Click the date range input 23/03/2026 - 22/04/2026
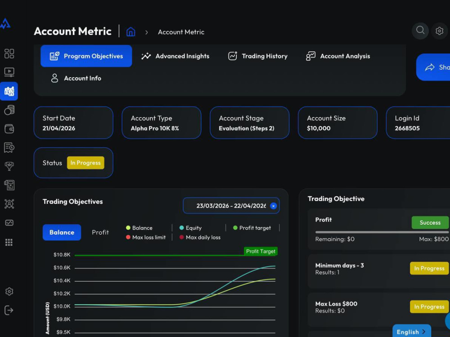This screenshot has width=450, height=337. point(231,206)
